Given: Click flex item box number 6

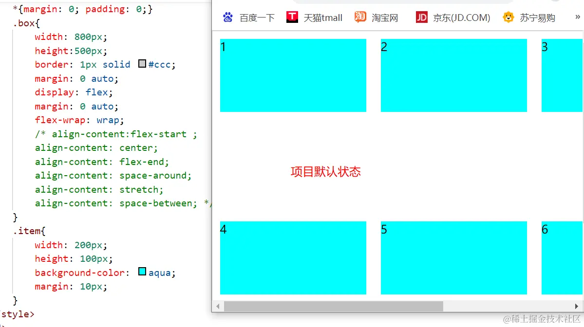Looking at the screenshot, I should point(562,258).
